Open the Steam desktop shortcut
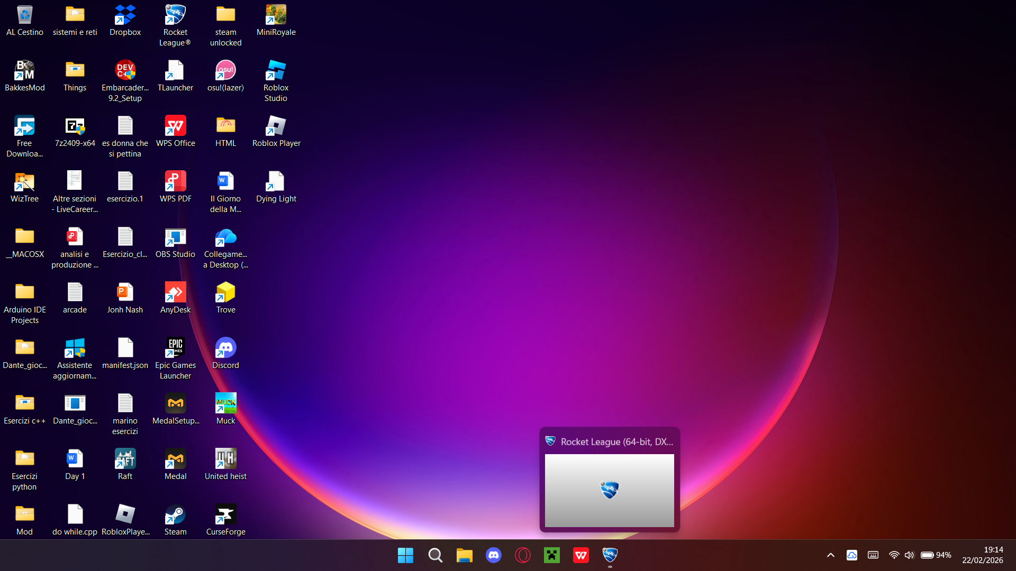 click(x=175, y=520)
